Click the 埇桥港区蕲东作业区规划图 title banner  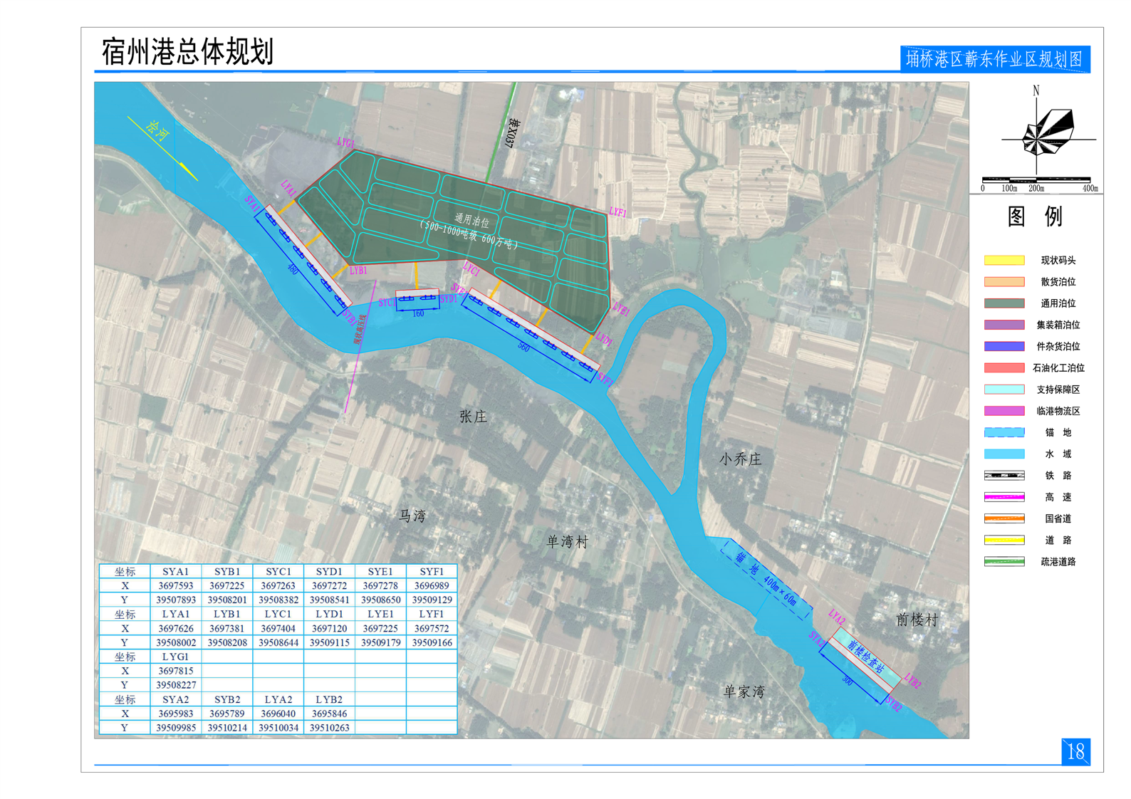click(994, 59)
